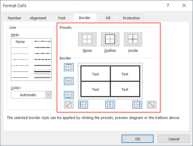Open the Alignment tab
The height and width of the screenshot is (146, 193).
(38, 18)
